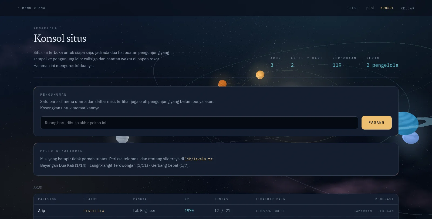This screenshot has height=219, width=432.
Task: Click the Pangkat column header
Action: tap(141, 199)
